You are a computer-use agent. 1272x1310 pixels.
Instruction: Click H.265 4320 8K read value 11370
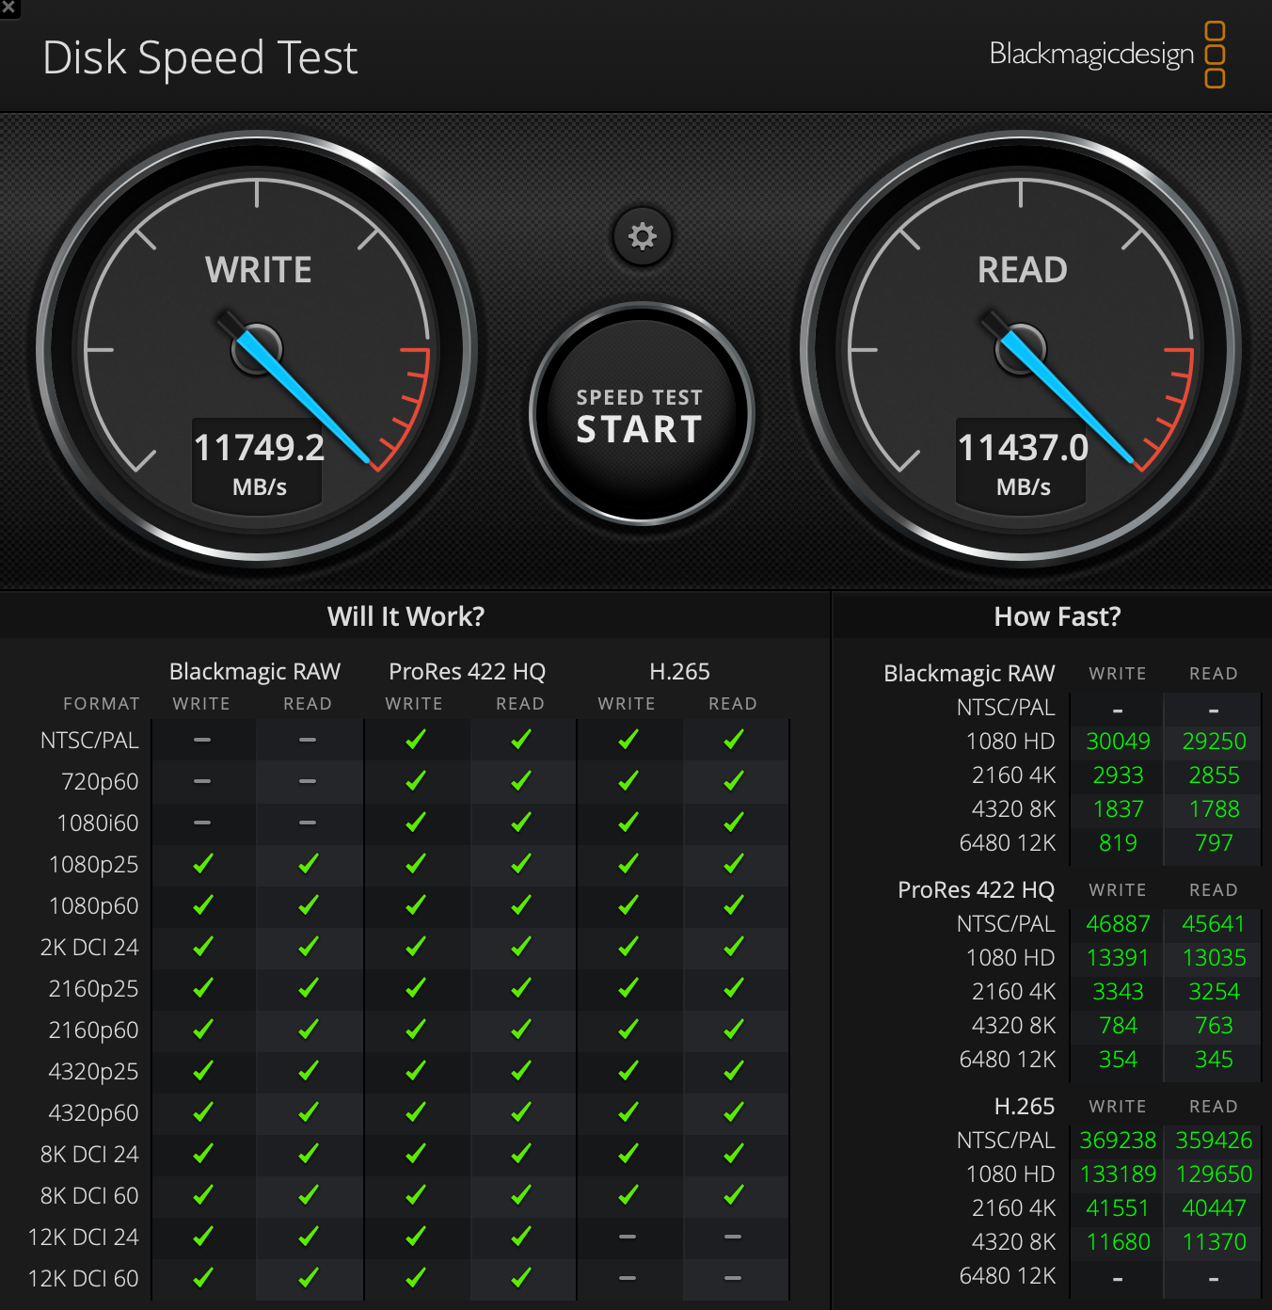[1214, 1242]
